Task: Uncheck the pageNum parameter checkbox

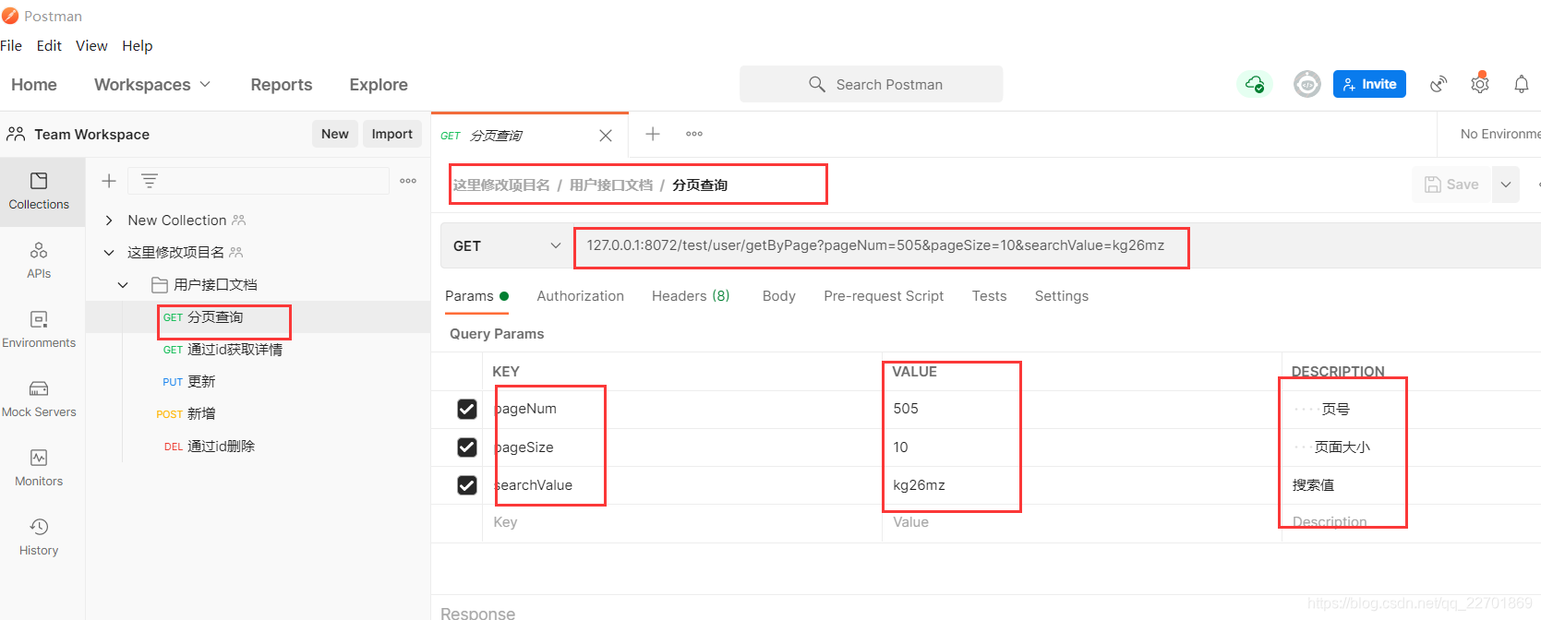Action: [467, 409]
